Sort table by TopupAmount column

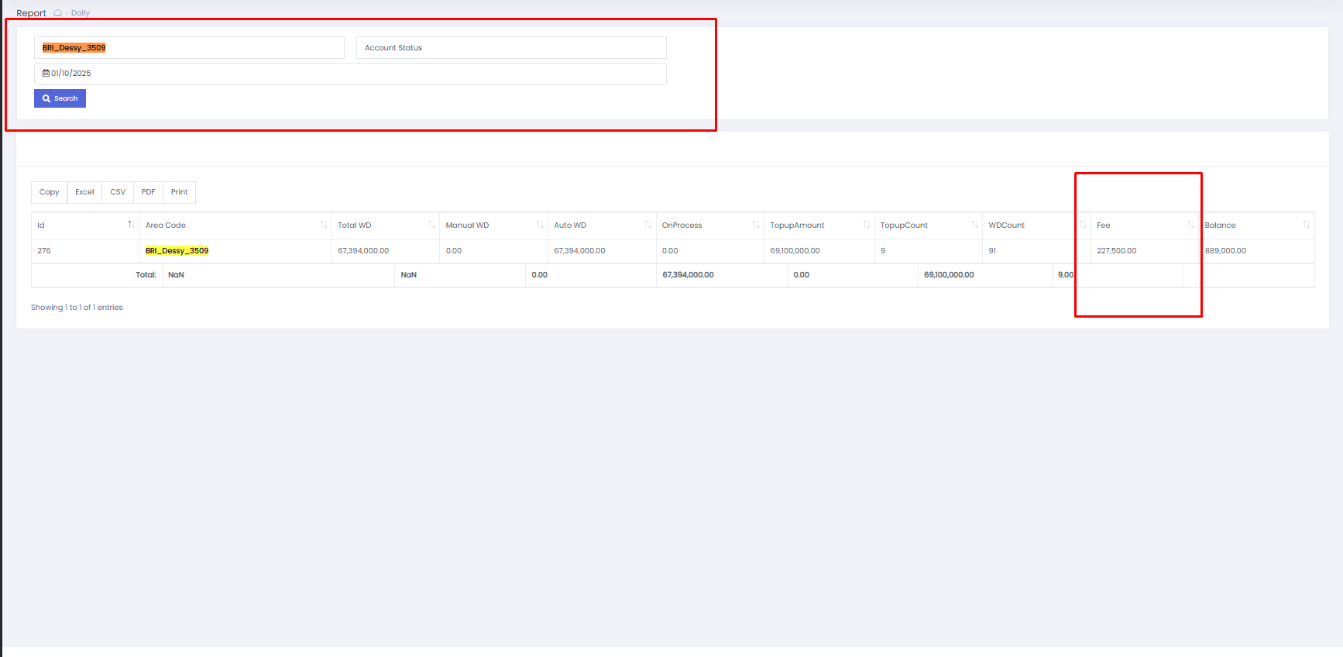click(819, 225)
